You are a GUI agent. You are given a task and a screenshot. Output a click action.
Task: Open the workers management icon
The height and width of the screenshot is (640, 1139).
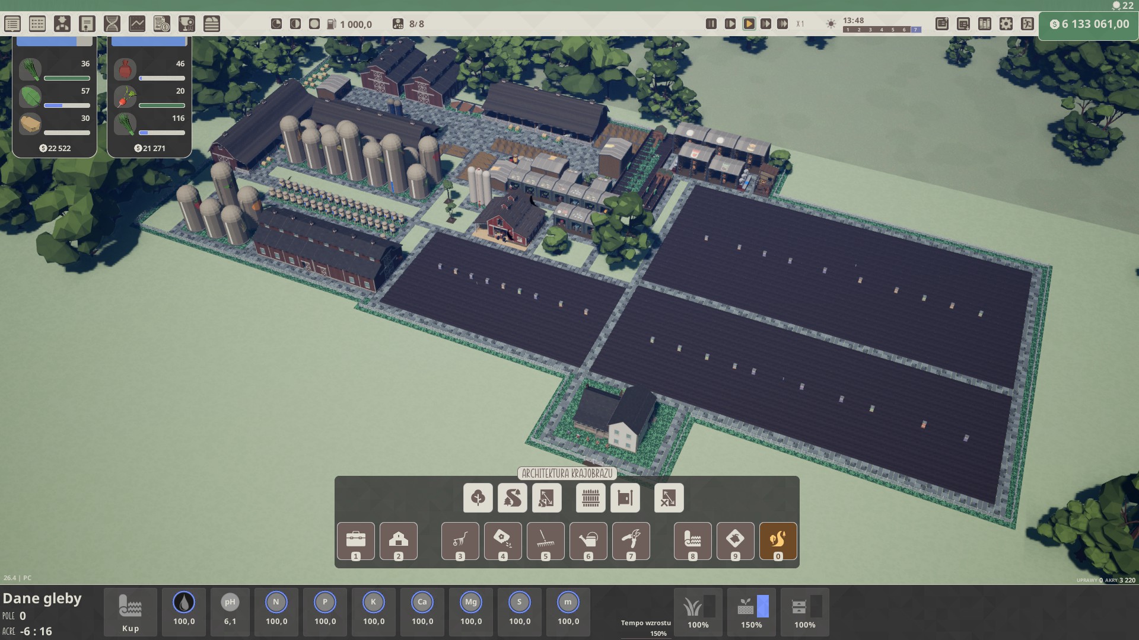(62, 24)
